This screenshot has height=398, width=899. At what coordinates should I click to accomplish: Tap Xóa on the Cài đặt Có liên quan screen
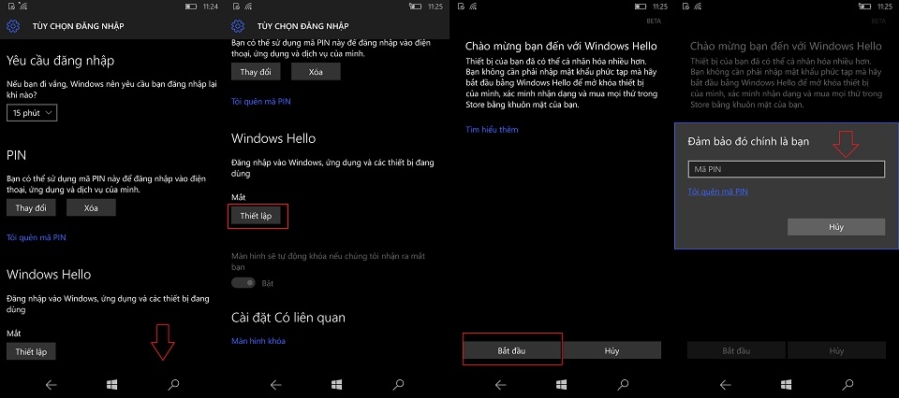click(316, 72)
